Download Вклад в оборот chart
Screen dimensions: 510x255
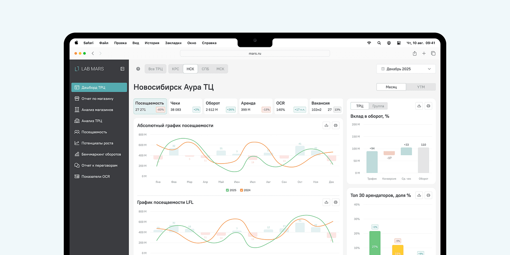[x=419, y=106]
